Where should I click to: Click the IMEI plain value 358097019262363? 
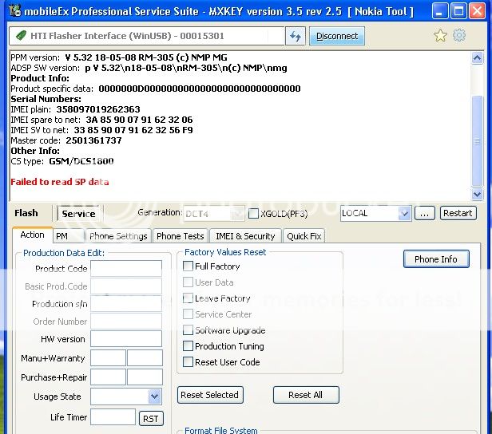pyautogui.click(x=98, y=109)
